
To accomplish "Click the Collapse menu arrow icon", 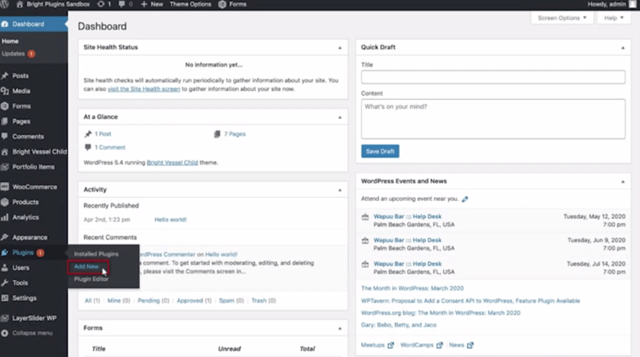I will (x=5, y=333).
